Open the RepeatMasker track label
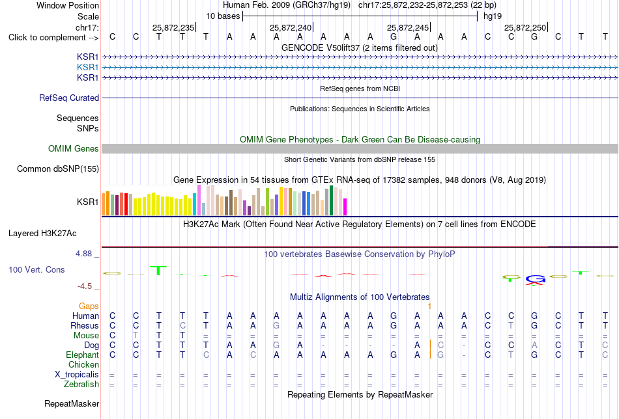 click(72, 403)
